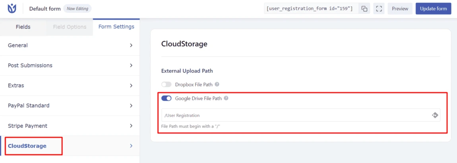
Task: Switch to the Field Options tab
Action: point(70,27)
